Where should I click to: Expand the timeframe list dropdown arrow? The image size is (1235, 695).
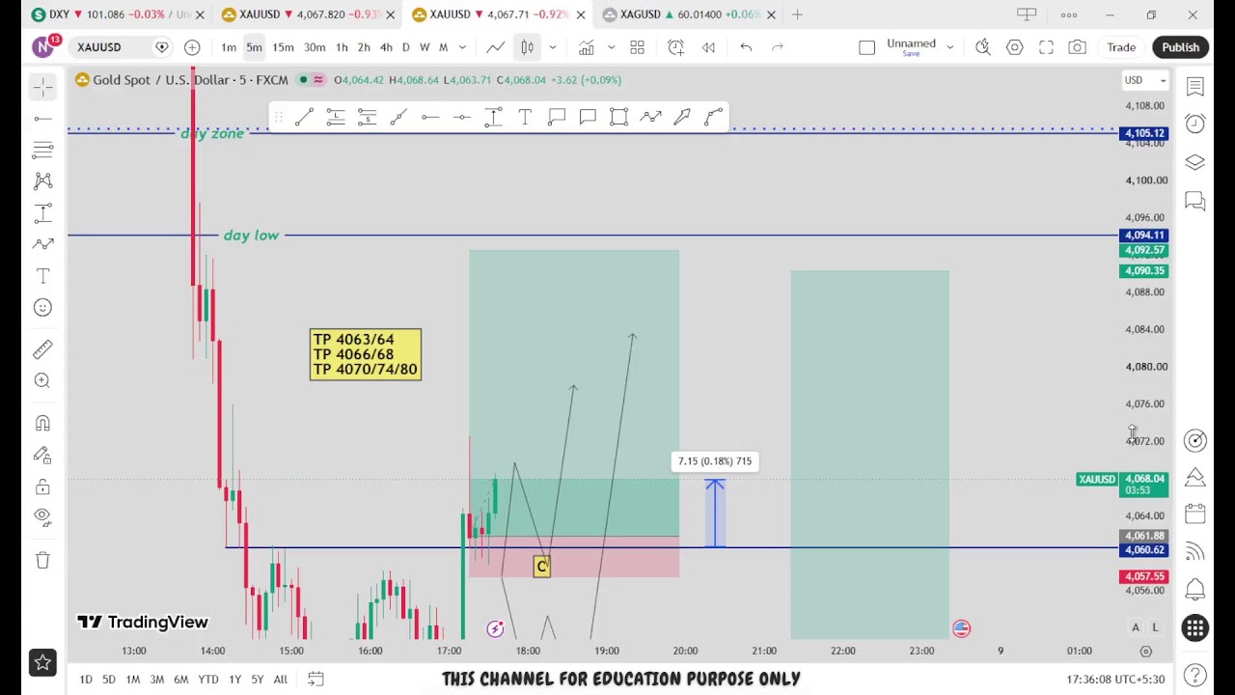click(463, 47)
